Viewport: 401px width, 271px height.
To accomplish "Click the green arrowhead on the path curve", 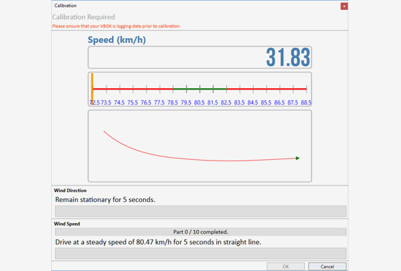I will pyautogui.click(x=298, y=158).
